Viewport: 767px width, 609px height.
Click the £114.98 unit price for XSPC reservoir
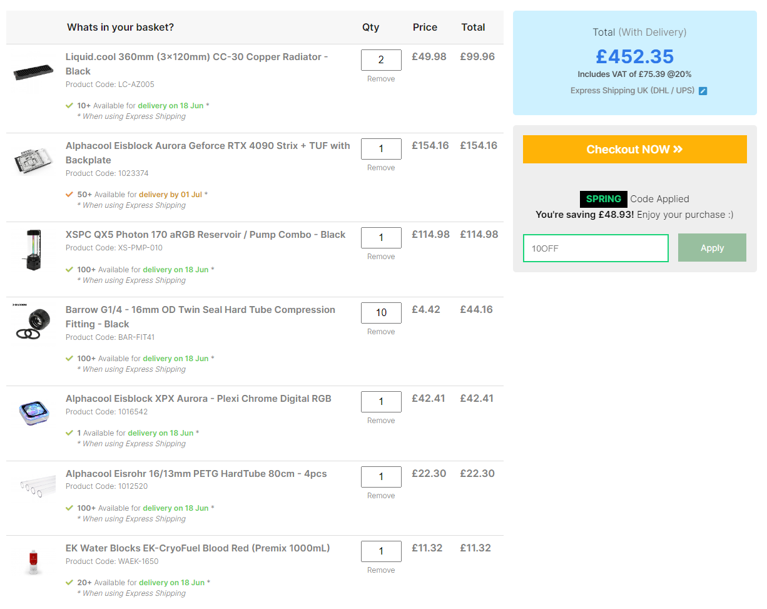430,234
